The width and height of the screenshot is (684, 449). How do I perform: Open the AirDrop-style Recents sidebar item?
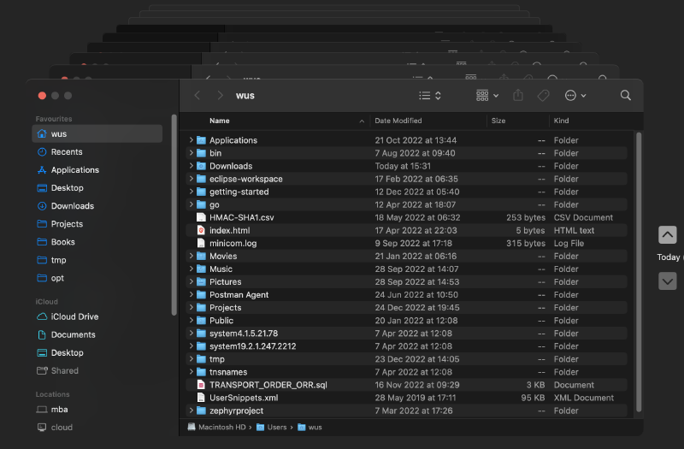[67, 152]
